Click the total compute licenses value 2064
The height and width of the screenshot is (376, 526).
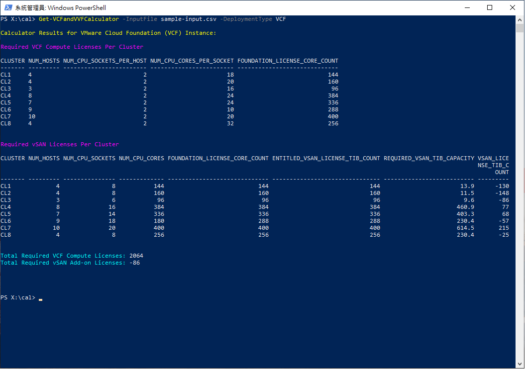(x=136, y=256)
